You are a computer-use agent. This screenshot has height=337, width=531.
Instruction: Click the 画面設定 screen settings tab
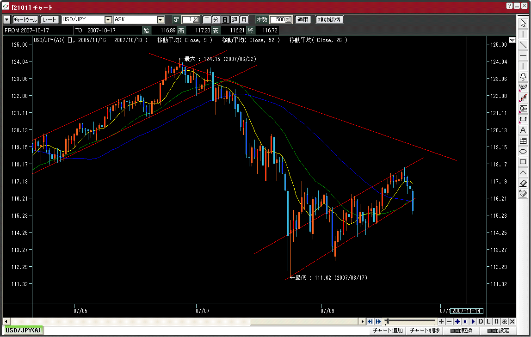tap(498, 331)
